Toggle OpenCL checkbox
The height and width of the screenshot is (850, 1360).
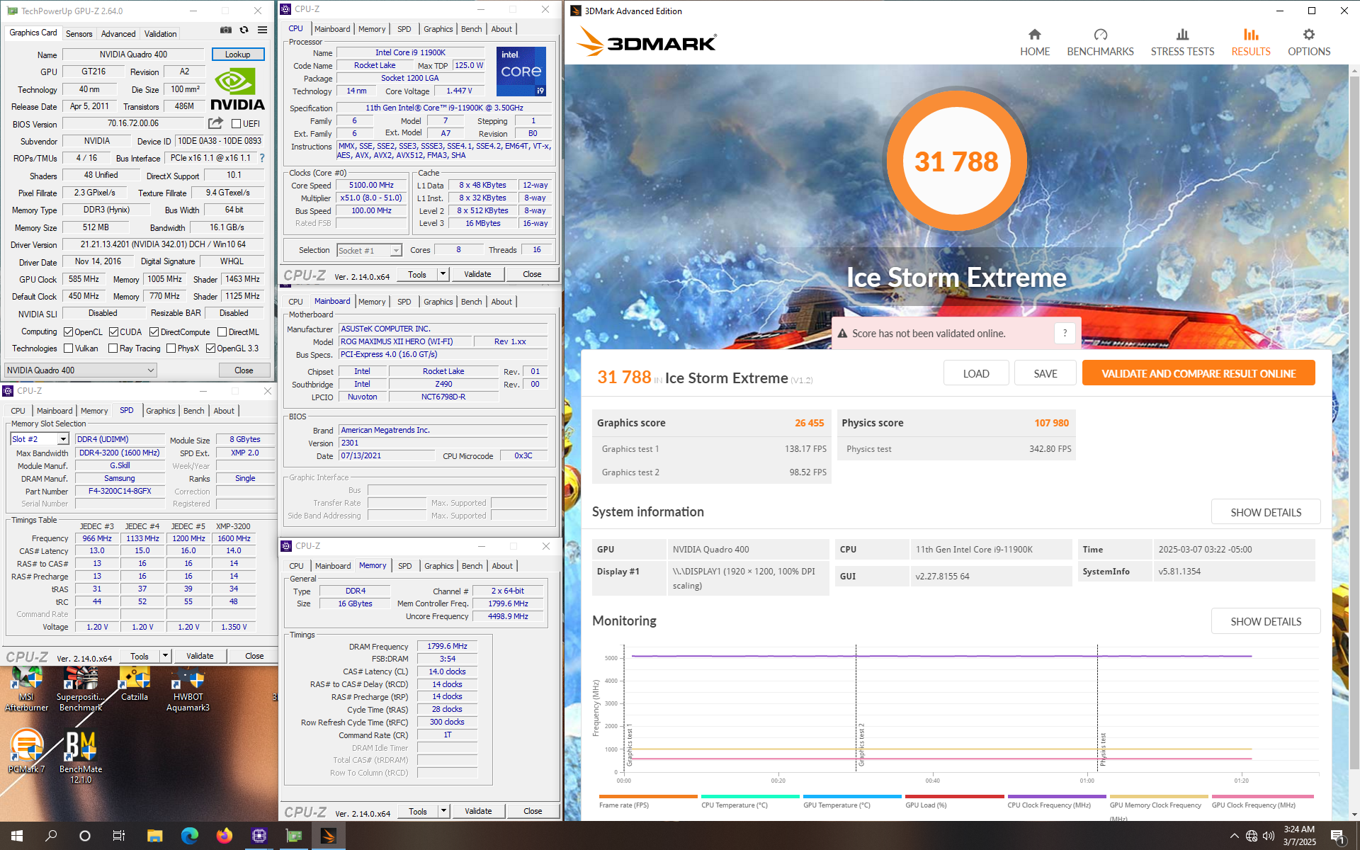coord(69,331)
